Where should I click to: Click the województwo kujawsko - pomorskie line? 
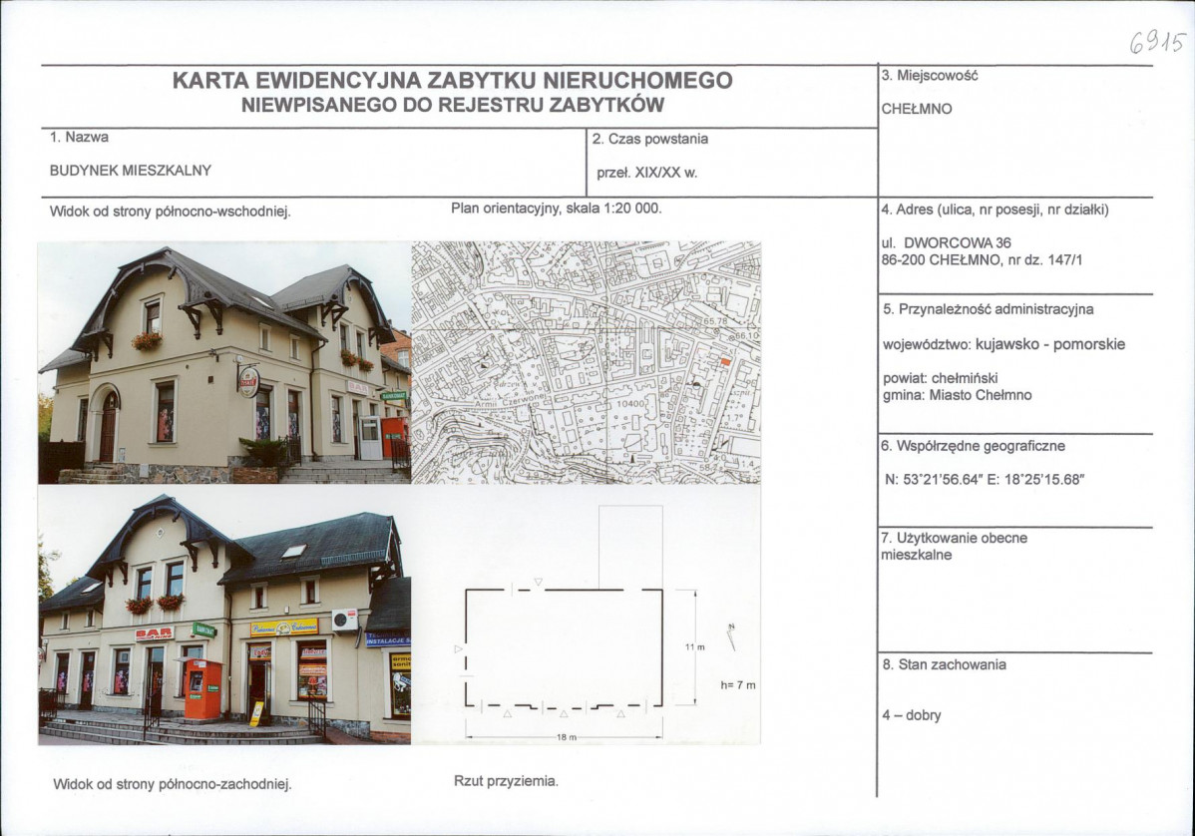[1003, 344]
